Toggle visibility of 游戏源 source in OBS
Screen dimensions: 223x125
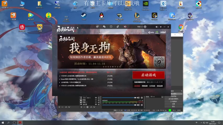point(96,104)
